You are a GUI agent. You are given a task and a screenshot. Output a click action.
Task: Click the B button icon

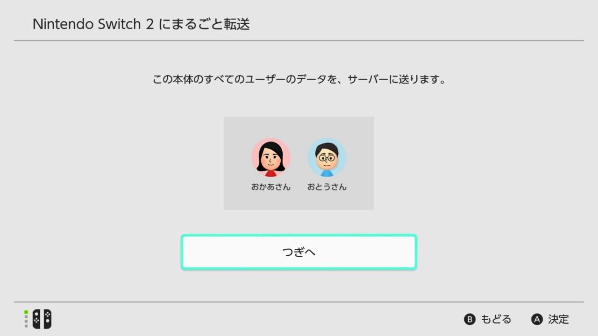coord(470,319)
